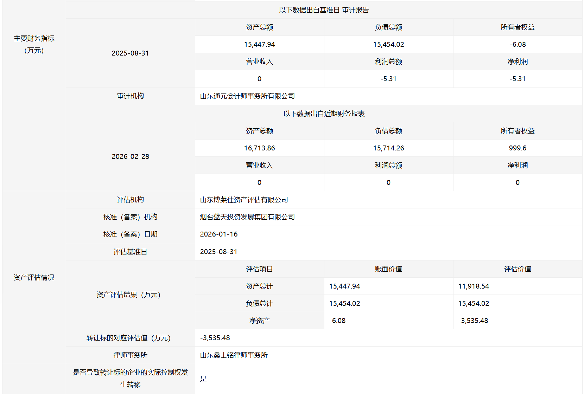This screenshot has width=584, height=394.
Task: Select the 999.6 owner's equity value
Action: (518, 148)
